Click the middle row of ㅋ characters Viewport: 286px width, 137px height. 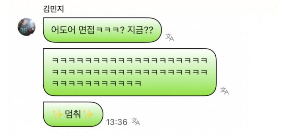point(130,72)
